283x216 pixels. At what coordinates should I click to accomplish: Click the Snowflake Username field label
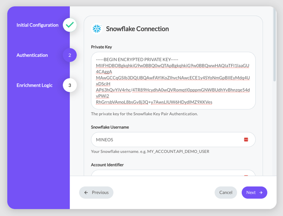click(110, 127)
